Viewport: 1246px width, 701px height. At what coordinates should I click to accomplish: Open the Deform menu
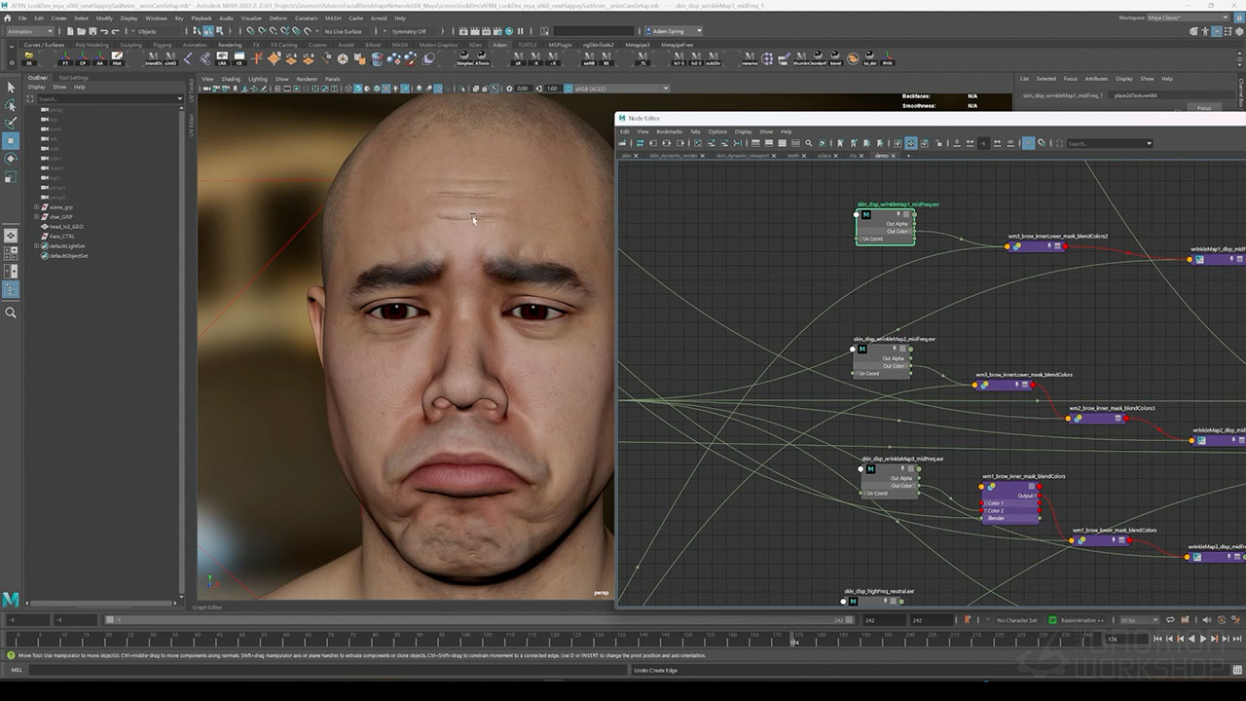click(x=277, y=18)
